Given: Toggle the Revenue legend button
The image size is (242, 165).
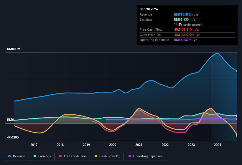Looking at the screenshot, I should tap(17, 157).
